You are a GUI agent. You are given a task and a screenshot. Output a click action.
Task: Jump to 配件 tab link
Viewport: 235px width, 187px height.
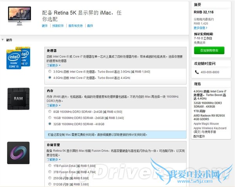pyautogui.click(x=90, y=26)
